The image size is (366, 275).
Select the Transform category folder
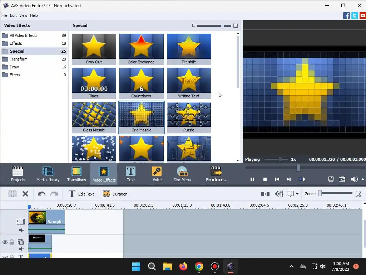(x=34, y=59)
